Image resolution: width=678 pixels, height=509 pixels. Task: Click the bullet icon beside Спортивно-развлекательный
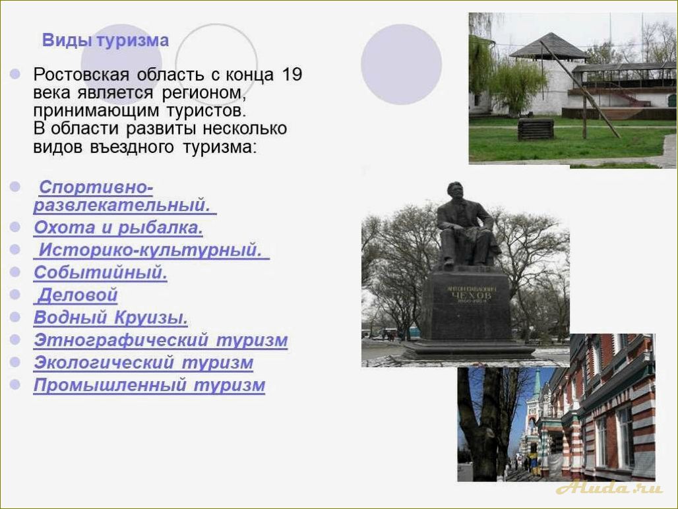click(x=15, y=189)
